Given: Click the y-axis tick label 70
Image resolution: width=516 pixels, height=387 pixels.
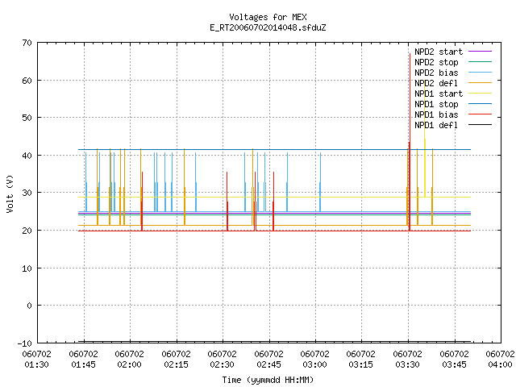Looking at the screenshot, I should point(27,43).
